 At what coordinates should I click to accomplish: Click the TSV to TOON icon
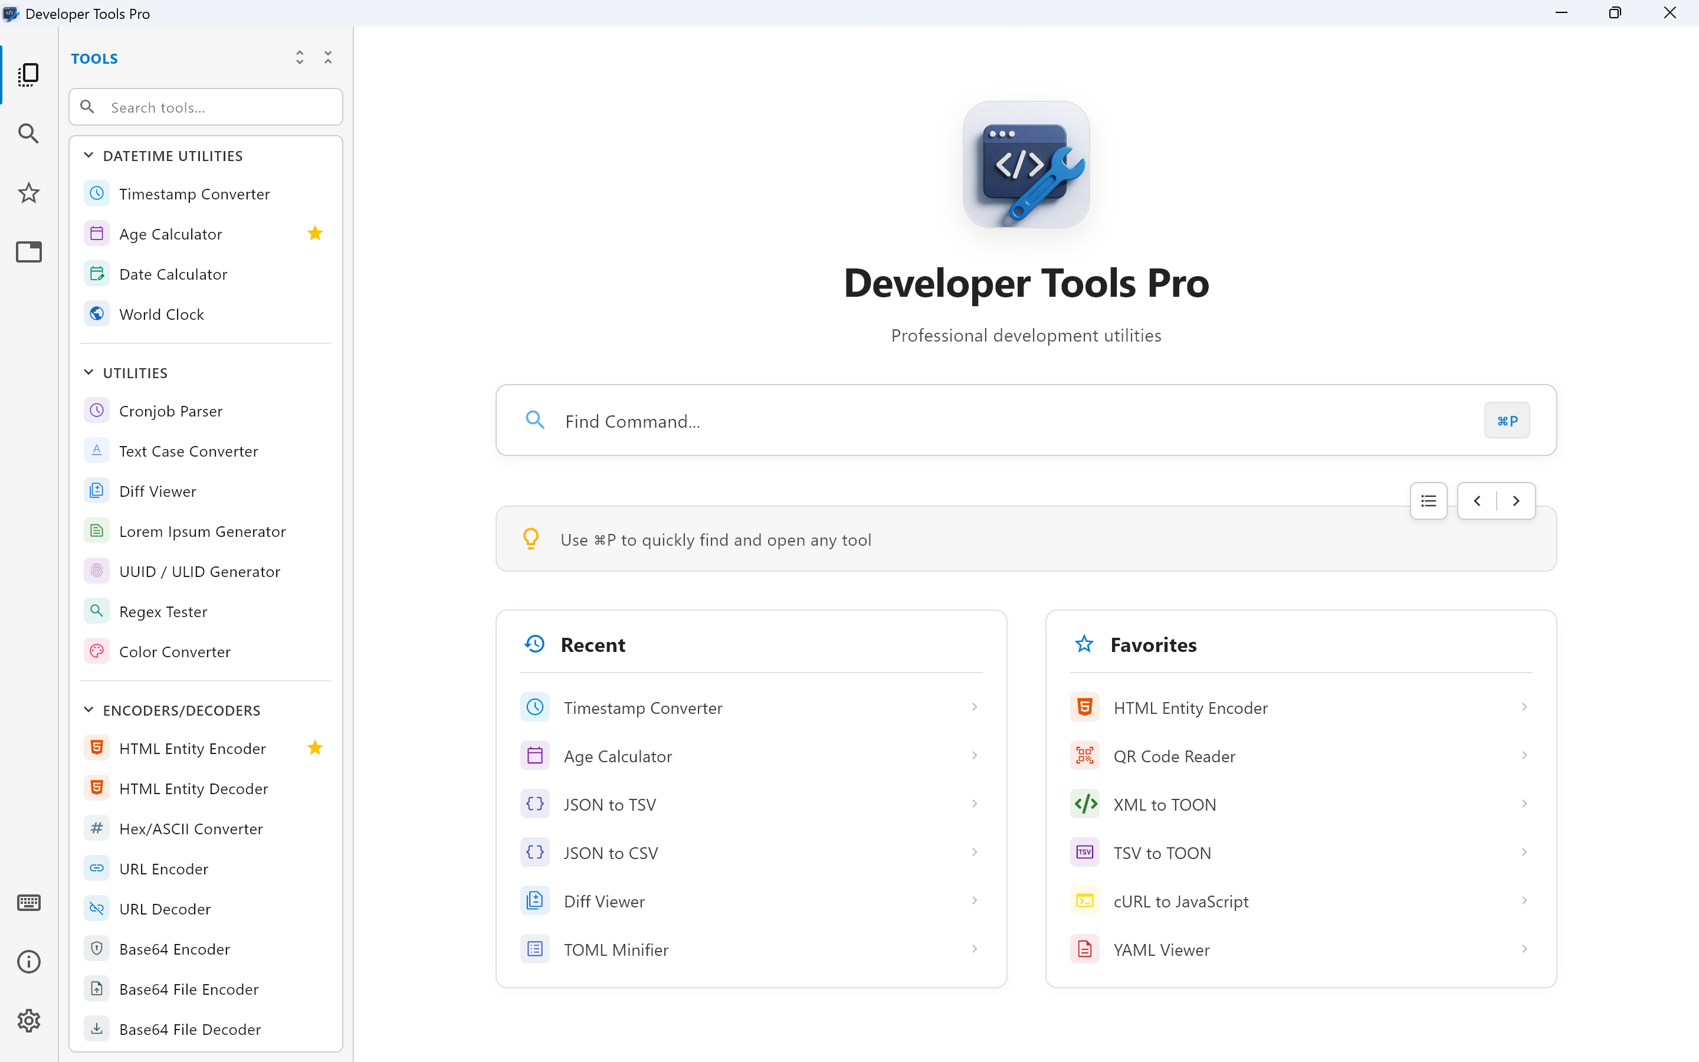[1085, 853]
